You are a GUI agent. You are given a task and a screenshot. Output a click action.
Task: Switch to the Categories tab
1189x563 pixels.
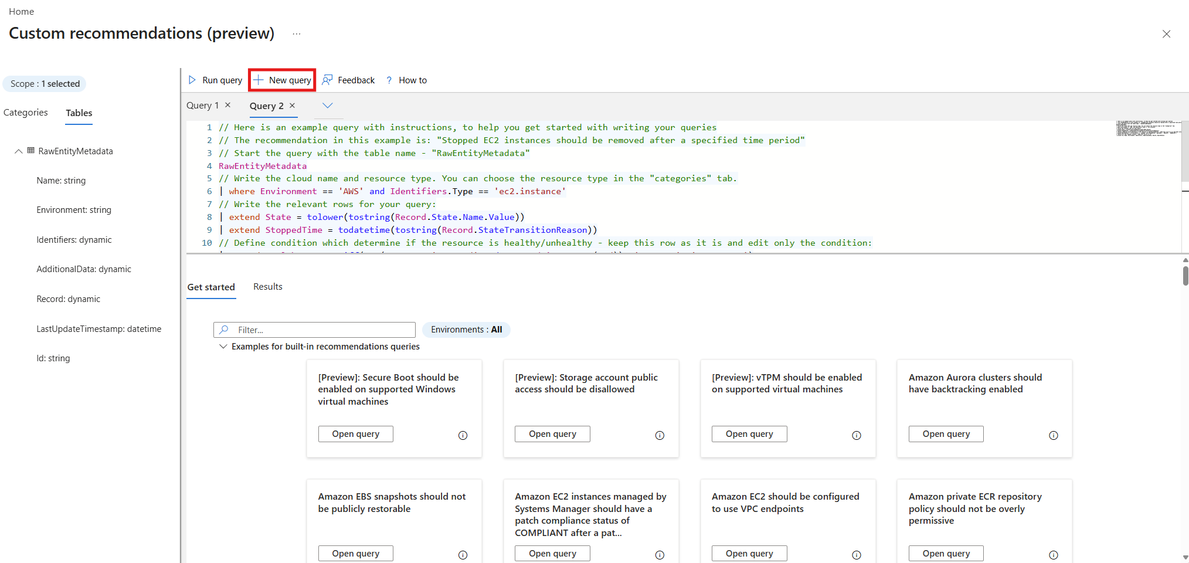pyautogui.click(x=26, y=113)
